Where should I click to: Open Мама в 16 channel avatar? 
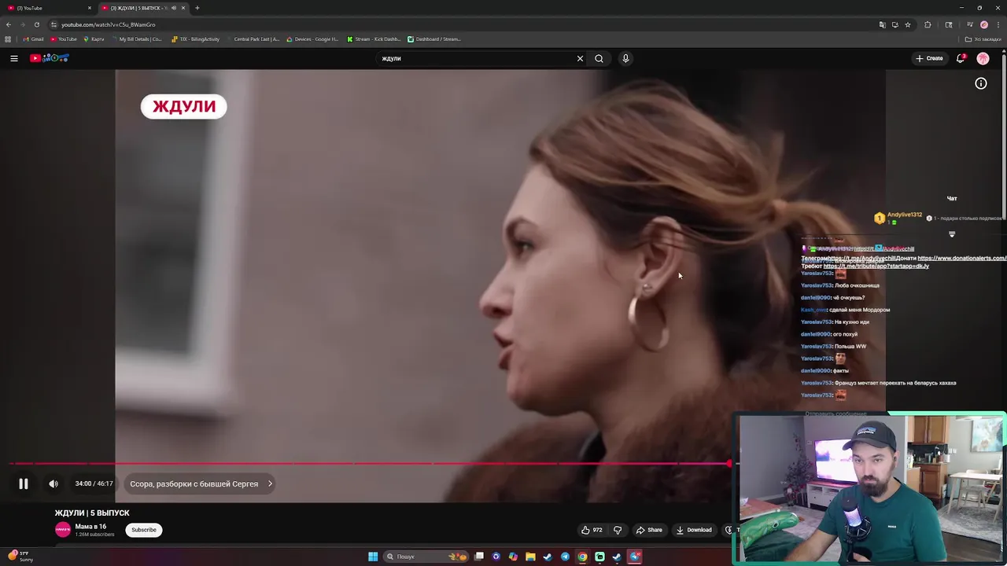click(x=63, y=530)
